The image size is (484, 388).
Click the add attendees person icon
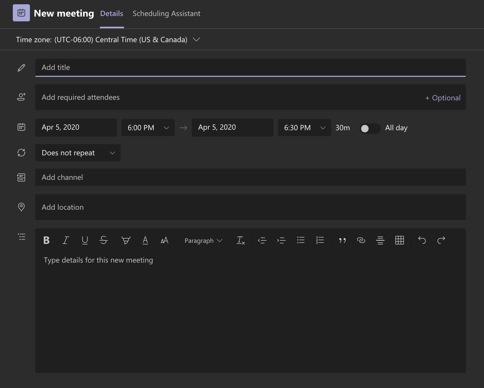pos(21,97)
